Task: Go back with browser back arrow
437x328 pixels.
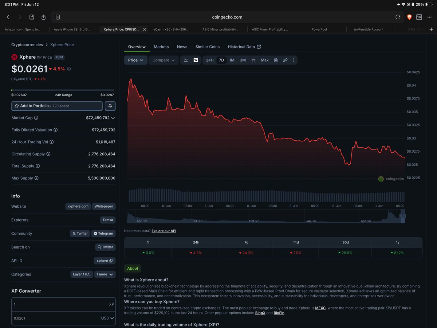Action: tap(8, 17)
